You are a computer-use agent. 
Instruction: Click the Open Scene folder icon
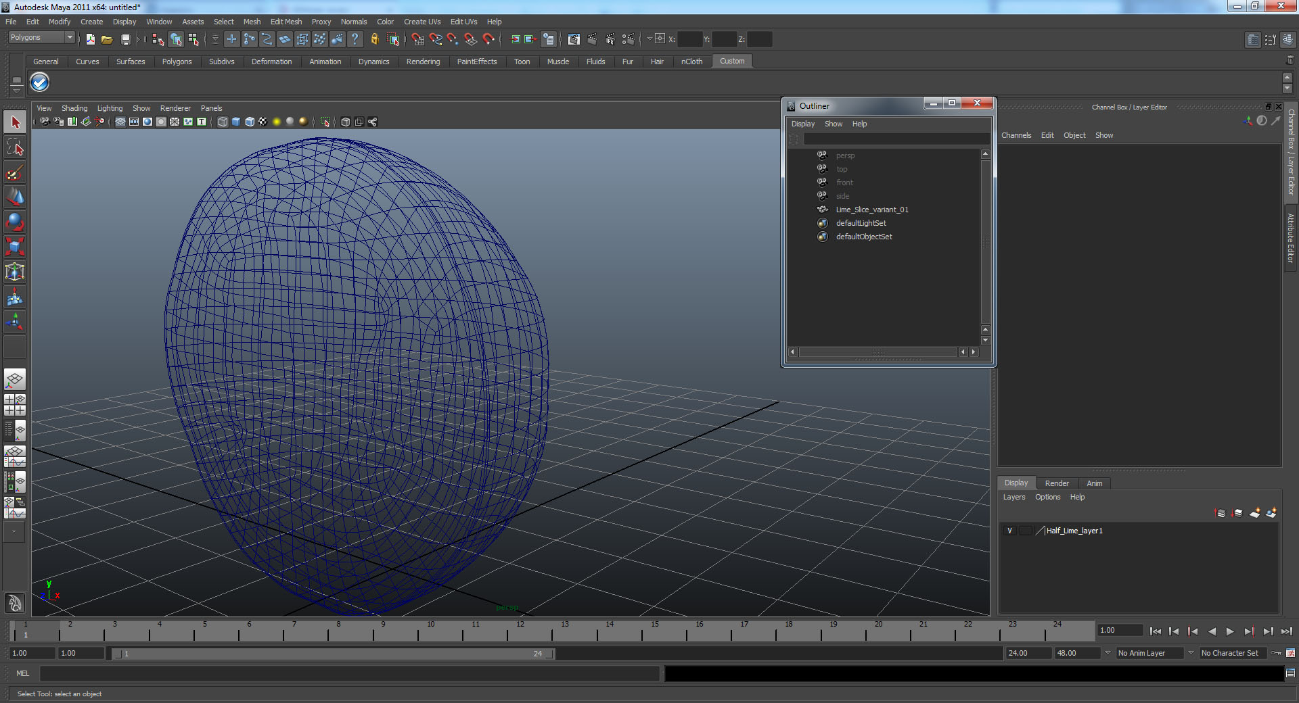click(x=107, y=39)
